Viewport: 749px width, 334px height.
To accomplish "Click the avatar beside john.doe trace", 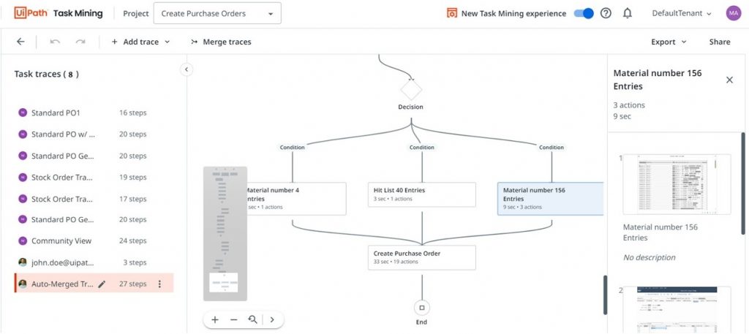I will 23,262.
